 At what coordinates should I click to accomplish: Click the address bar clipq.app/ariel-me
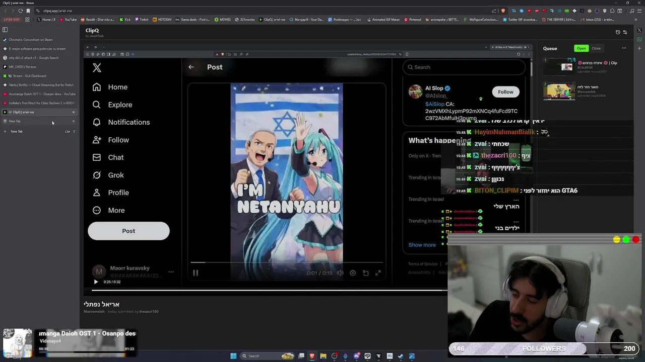[x=262, y=11]
